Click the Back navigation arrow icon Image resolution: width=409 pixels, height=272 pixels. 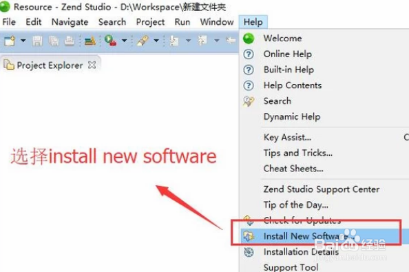pos(231,41)
